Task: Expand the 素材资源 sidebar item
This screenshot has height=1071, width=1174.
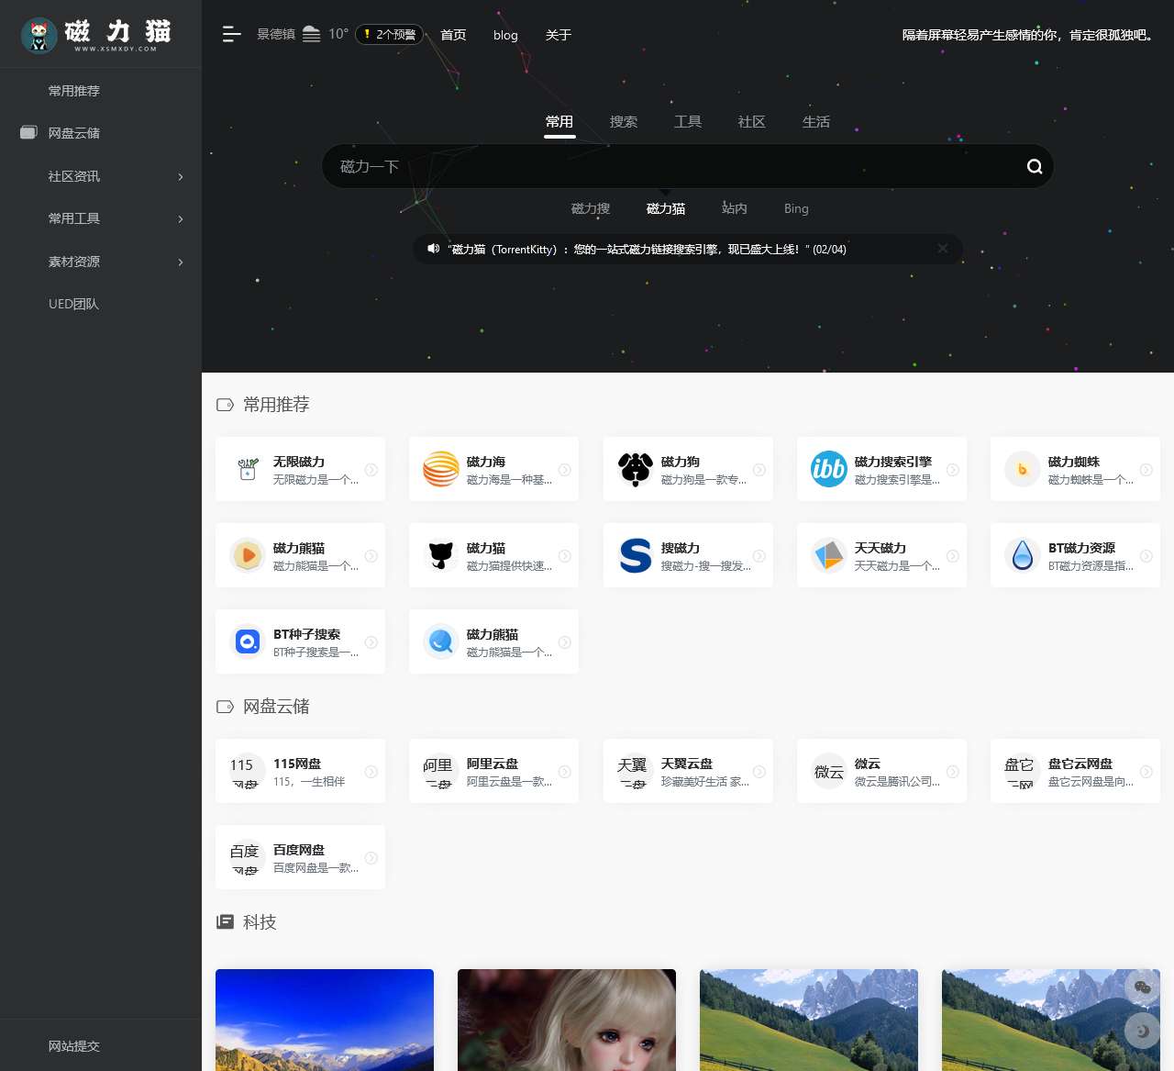Action: 101,262
